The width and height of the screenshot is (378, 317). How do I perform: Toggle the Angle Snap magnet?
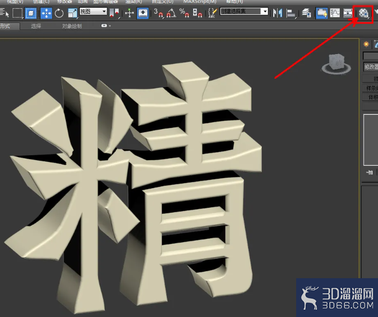[x=171, y=13]
